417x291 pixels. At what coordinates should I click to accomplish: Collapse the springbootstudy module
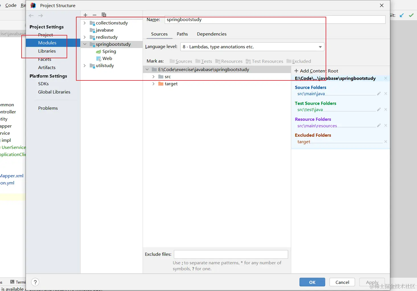click(85, 44)
